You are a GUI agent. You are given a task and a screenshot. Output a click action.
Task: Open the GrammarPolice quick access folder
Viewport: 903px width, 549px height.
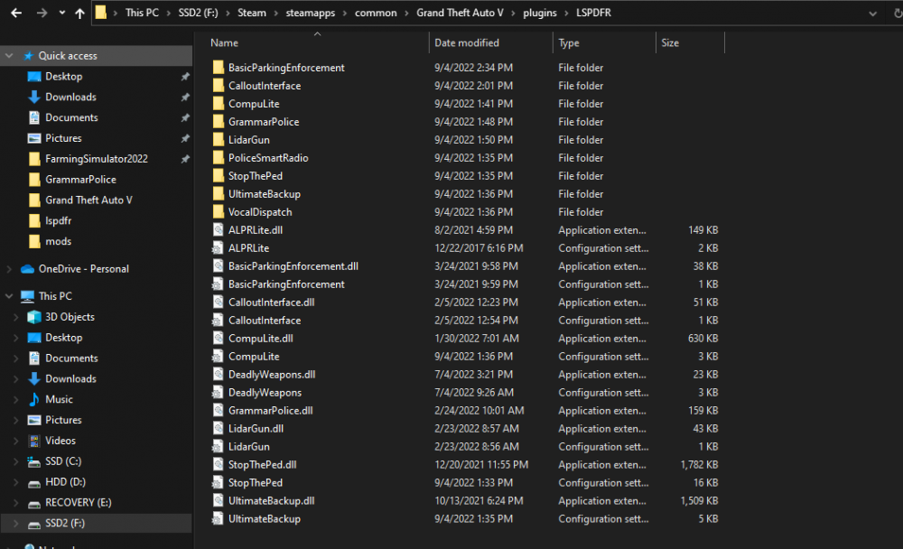click(x=80, y=179)
